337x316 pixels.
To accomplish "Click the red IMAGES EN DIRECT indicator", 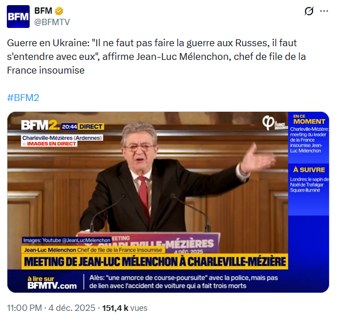I will click(x=50, y=144).
